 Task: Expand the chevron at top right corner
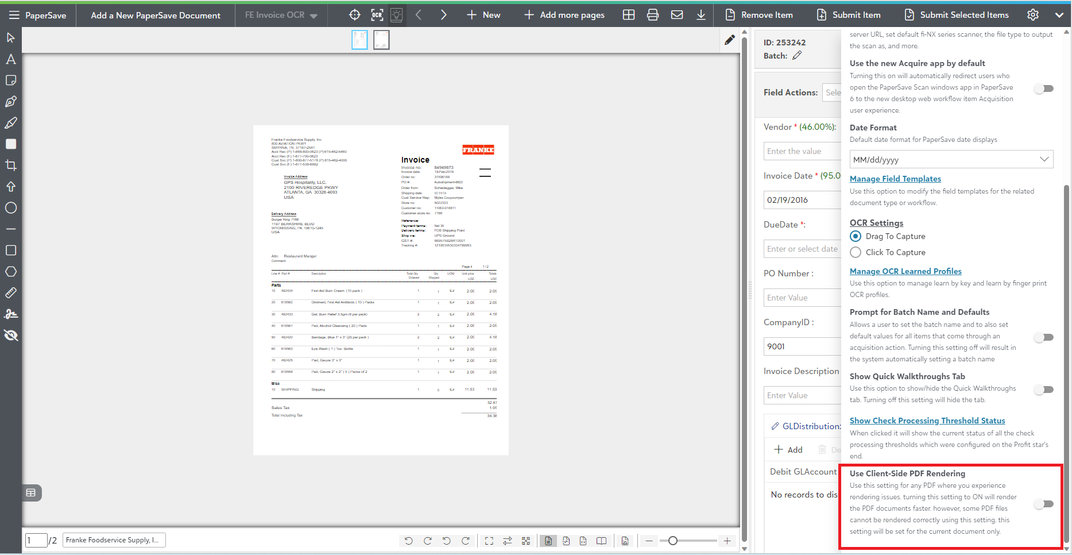point(1059,15)
